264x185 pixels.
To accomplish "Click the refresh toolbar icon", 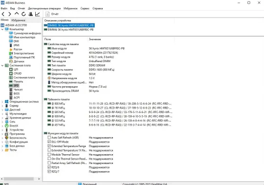I will pos(23,14).
